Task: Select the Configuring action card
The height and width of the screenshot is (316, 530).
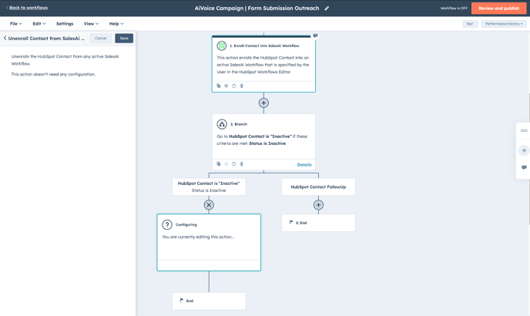Action: [x=209, y=242]
